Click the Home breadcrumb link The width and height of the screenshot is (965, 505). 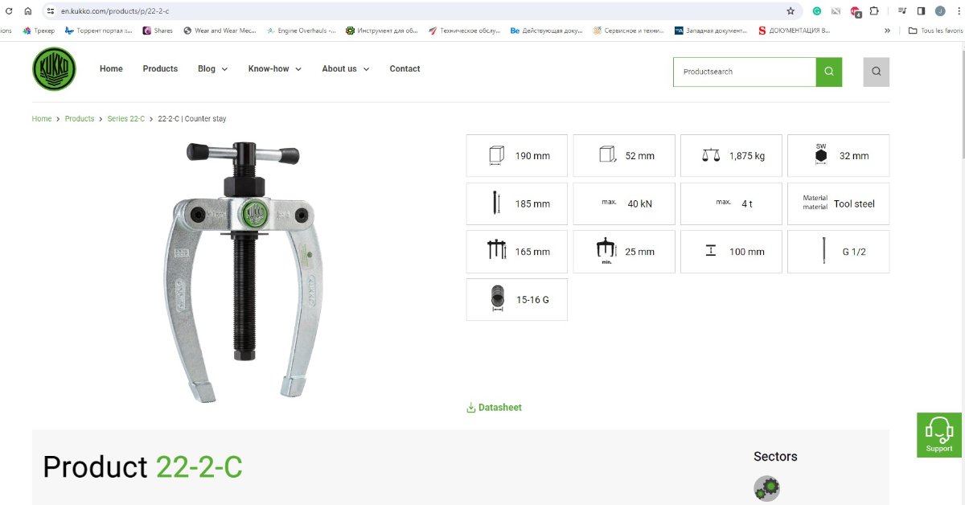pyautogui.click(x=42, y=119)
